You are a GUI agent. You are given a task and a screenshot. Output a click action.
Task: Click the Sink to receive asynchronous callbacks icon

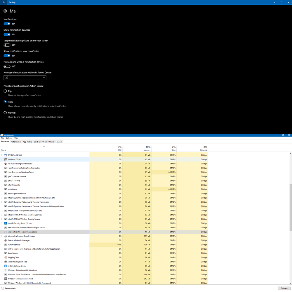6,249
